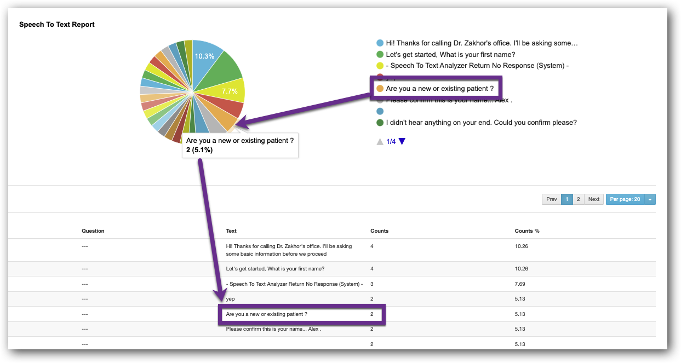Select the "yep" row in the table
681x363 pixels.
(230, 299)
